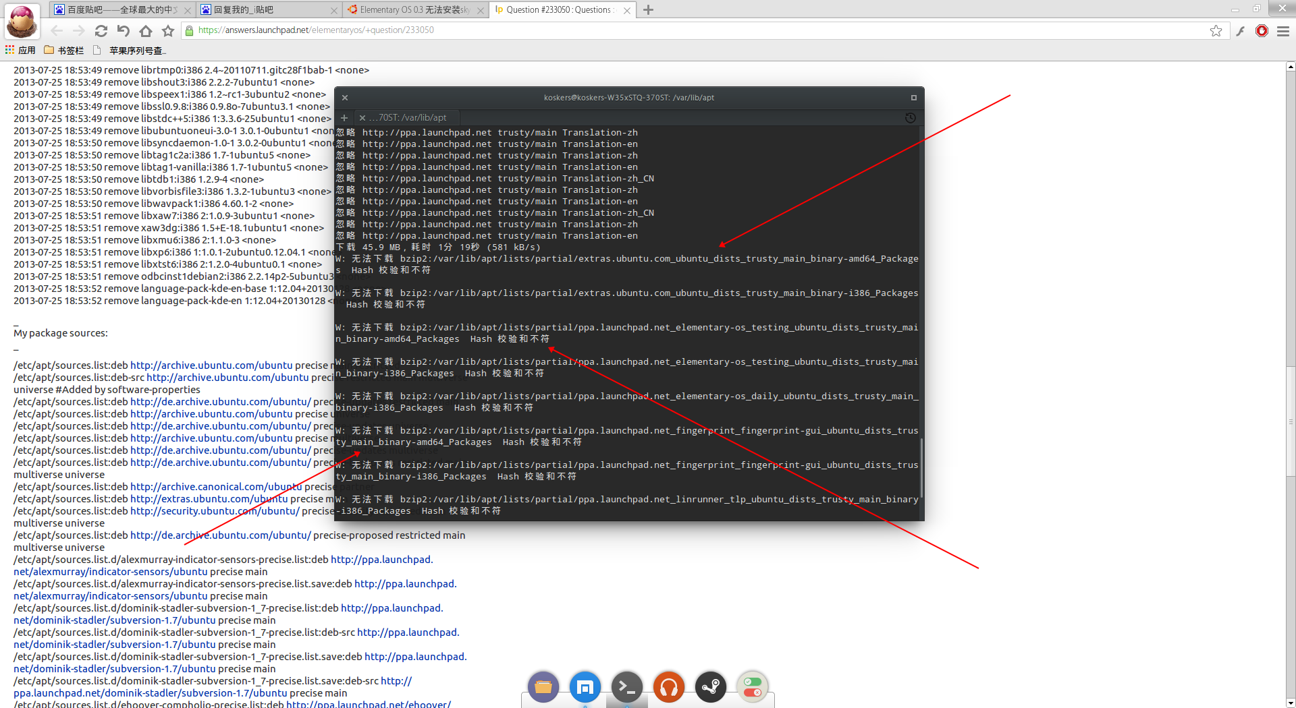Open ppa.launchpad.net/ehoover link
Screen dimensions: 1296x708
click(x=369, y=704)
